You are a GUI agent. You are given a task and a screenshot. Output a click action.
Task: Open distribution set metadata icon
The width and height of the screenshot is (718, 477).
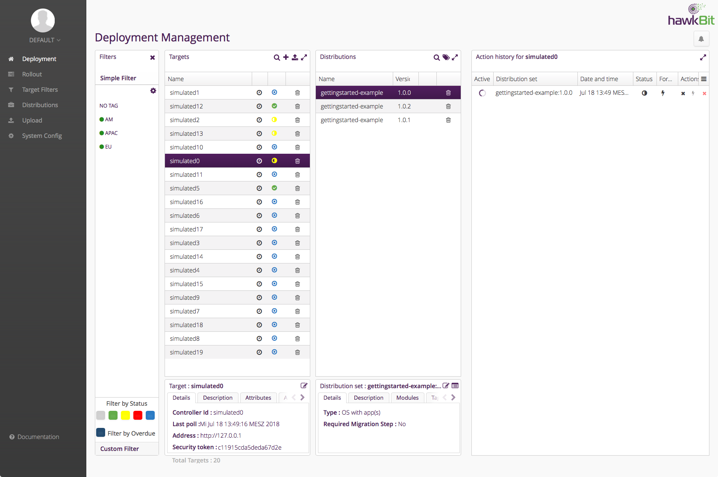tap(455, 386)
